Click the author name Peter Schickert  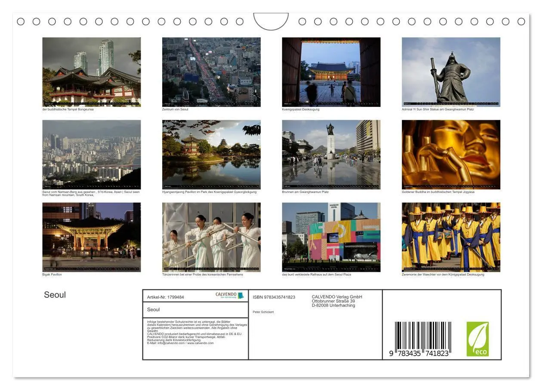pyautogui.click(x=263, y=312)
